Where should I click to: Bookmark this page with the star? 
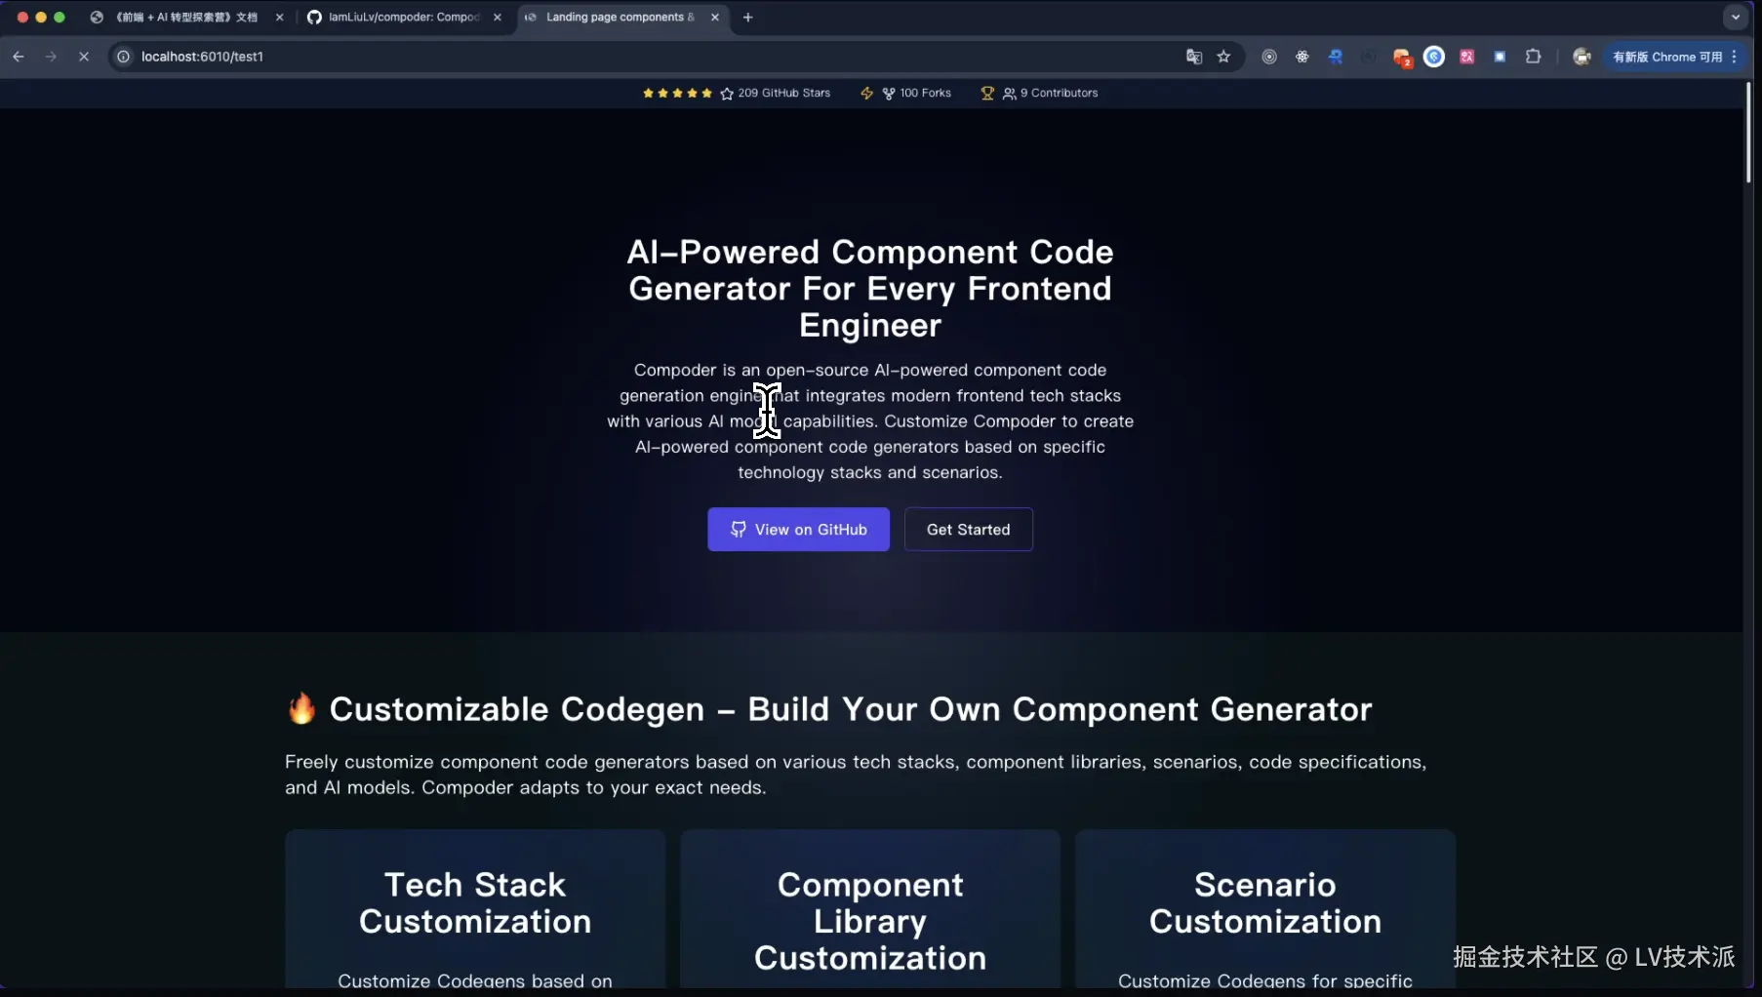(1224, 57)
